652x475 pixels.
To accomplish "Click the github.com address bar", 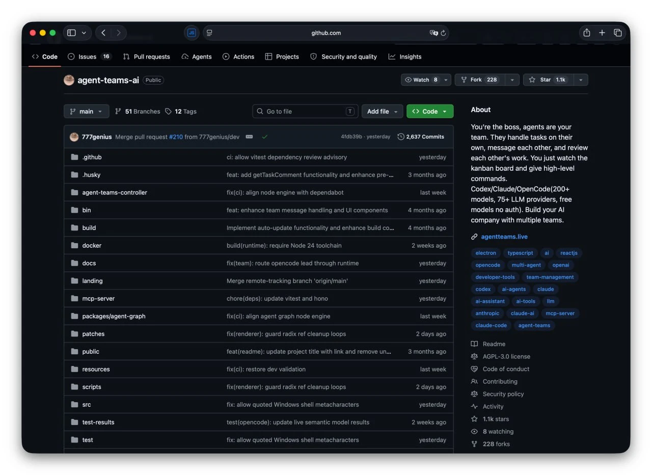I will click(x=326, y=33).
